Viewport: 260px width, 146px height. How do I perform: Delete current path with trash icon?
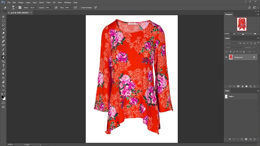[x=255, y=139]
